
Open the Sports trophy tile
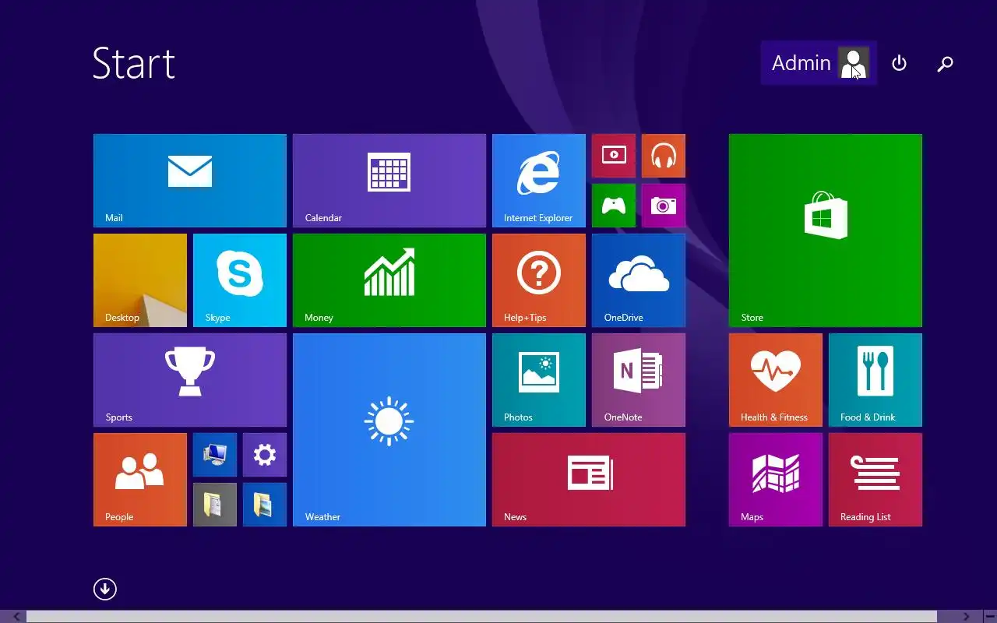(x=190, y=380)
